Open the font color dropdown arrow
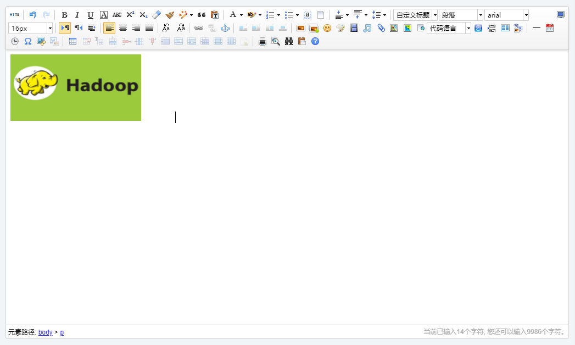 click(241, 15)
